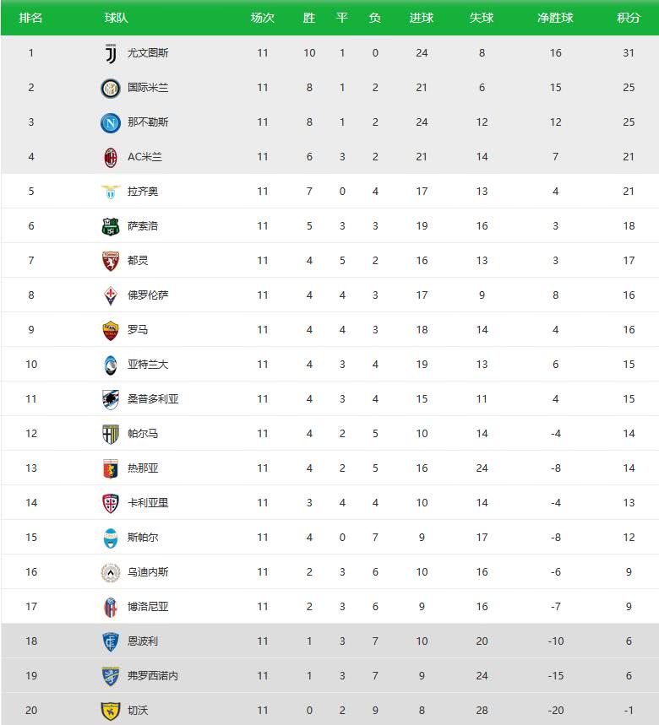Click the Lazio eagle logo

click(x=111, y=192)
